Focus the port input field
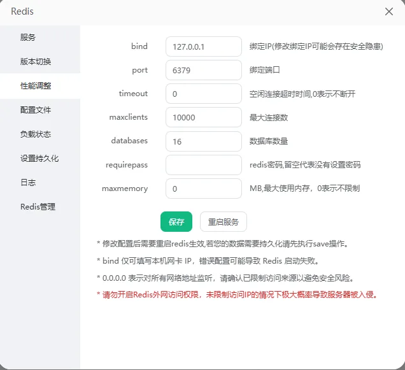Screen dimensions: 405x370 point(204,70)
